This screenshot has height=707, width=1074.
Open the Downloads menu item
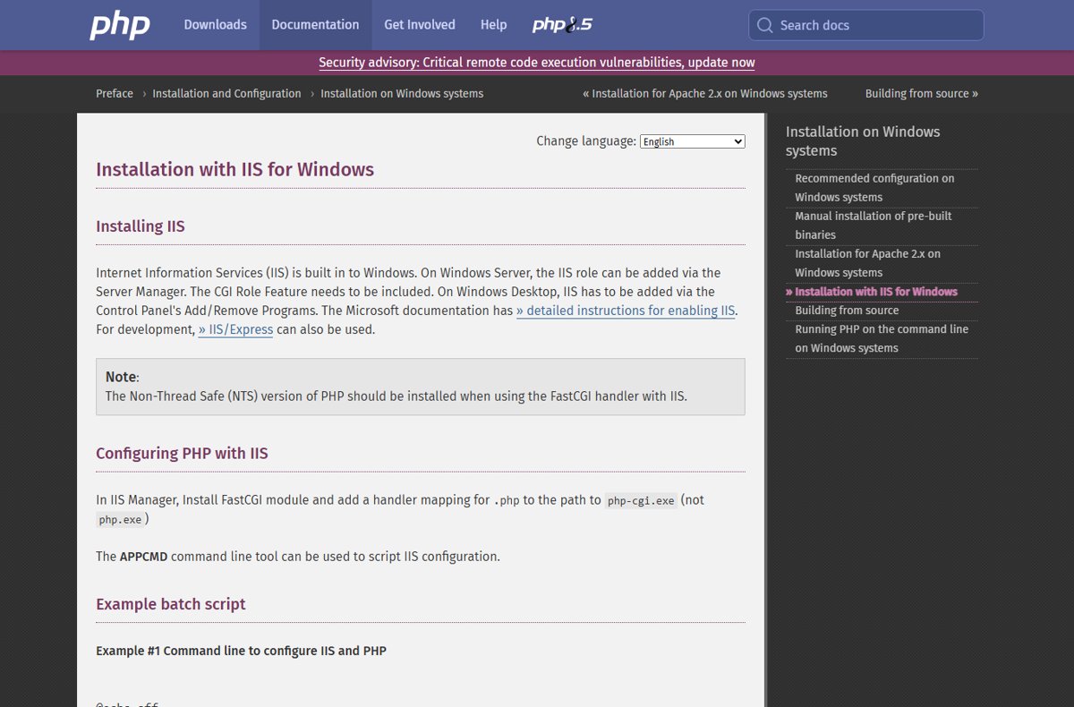coord(215,25)
